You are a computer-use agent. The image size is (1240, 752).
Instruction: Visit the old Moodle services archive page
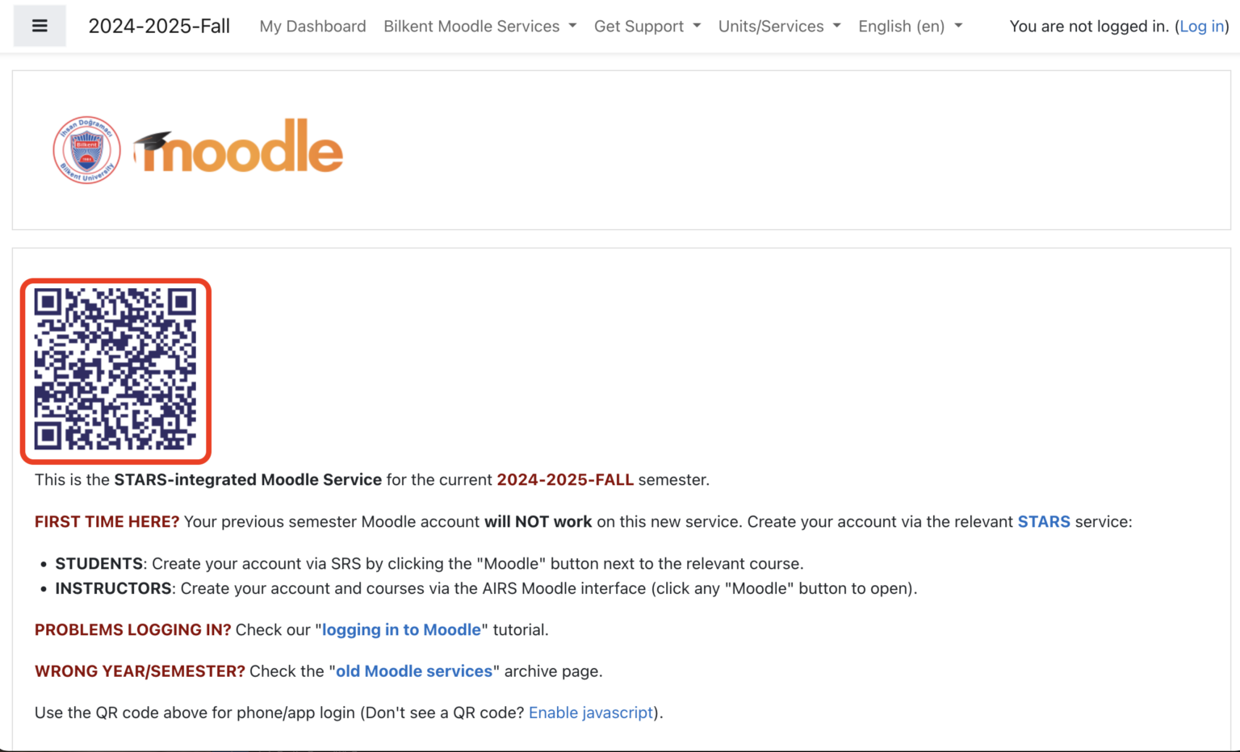tap(414, 671)
